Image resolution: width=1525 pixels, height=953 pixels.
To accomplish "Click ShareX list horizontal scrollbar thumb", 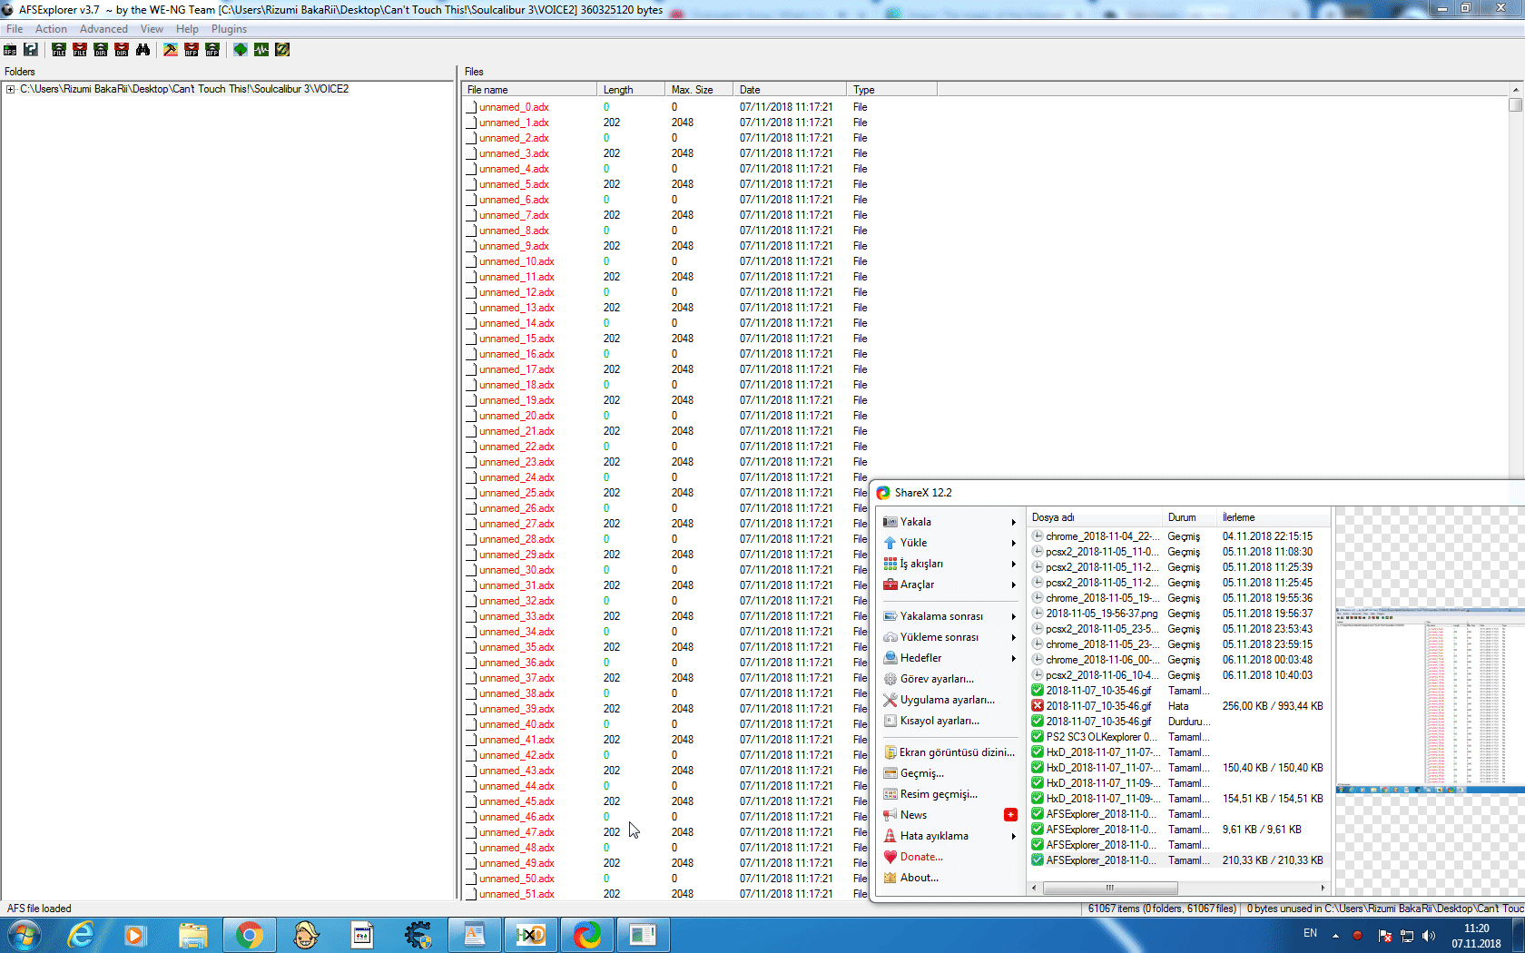I will point(1109,888).
